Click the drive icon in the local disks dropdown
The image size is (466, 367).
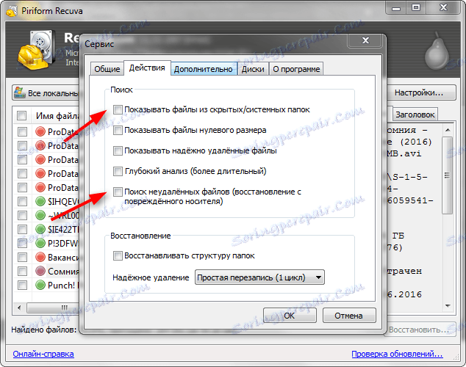[x=20, y=92]
